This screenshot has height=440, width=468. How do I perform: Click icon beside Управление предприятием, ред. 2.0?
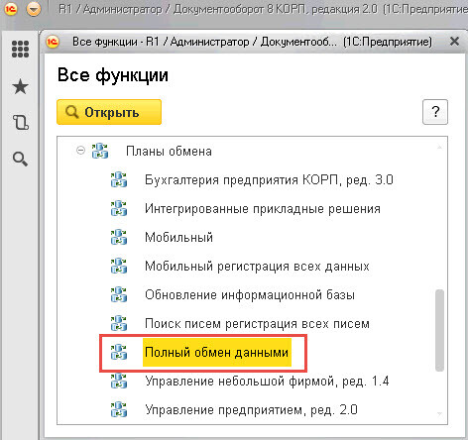click(119, 409)
